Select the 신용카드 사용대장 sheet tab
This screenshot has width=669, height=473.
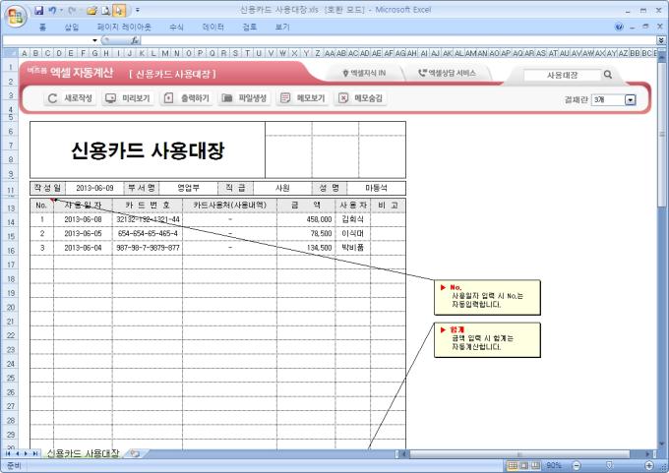pyautogui.click(x=84, y=453)
